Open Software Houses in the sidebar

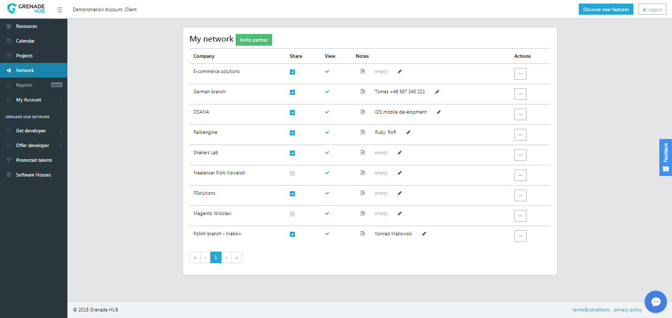click(33, 175)
